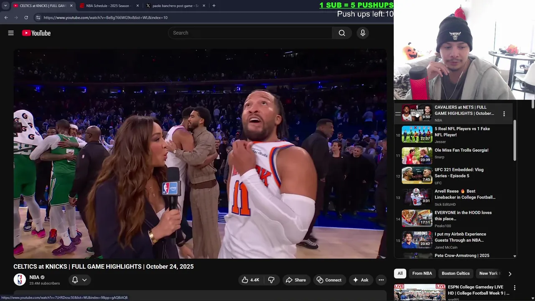The image size is (535, 301).
Task: Open more actions ellipsis under video
Action: 381,280
